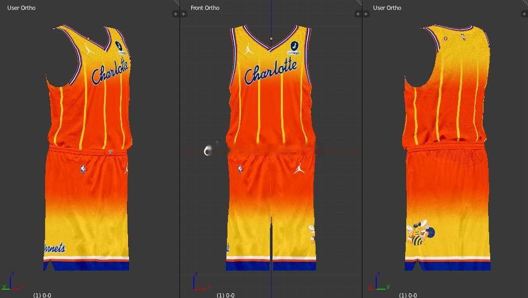Open tool shelf plus icon in Front Ortho viewport
Viewport: 528px width, 298px height.
[183, 14]
